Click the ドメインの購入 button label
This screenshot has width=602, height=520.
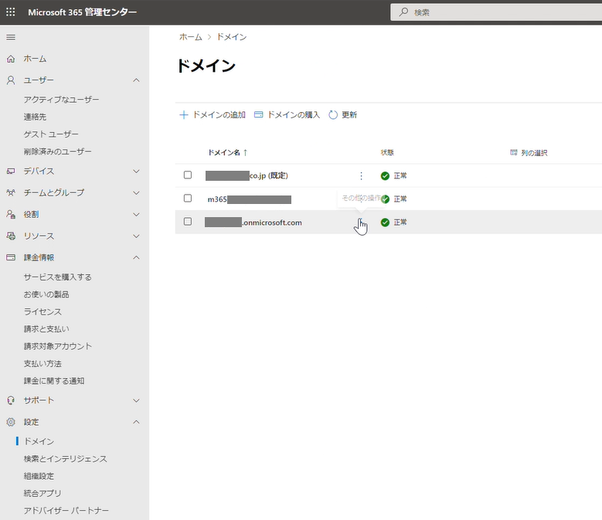click(x=294, y=115)
